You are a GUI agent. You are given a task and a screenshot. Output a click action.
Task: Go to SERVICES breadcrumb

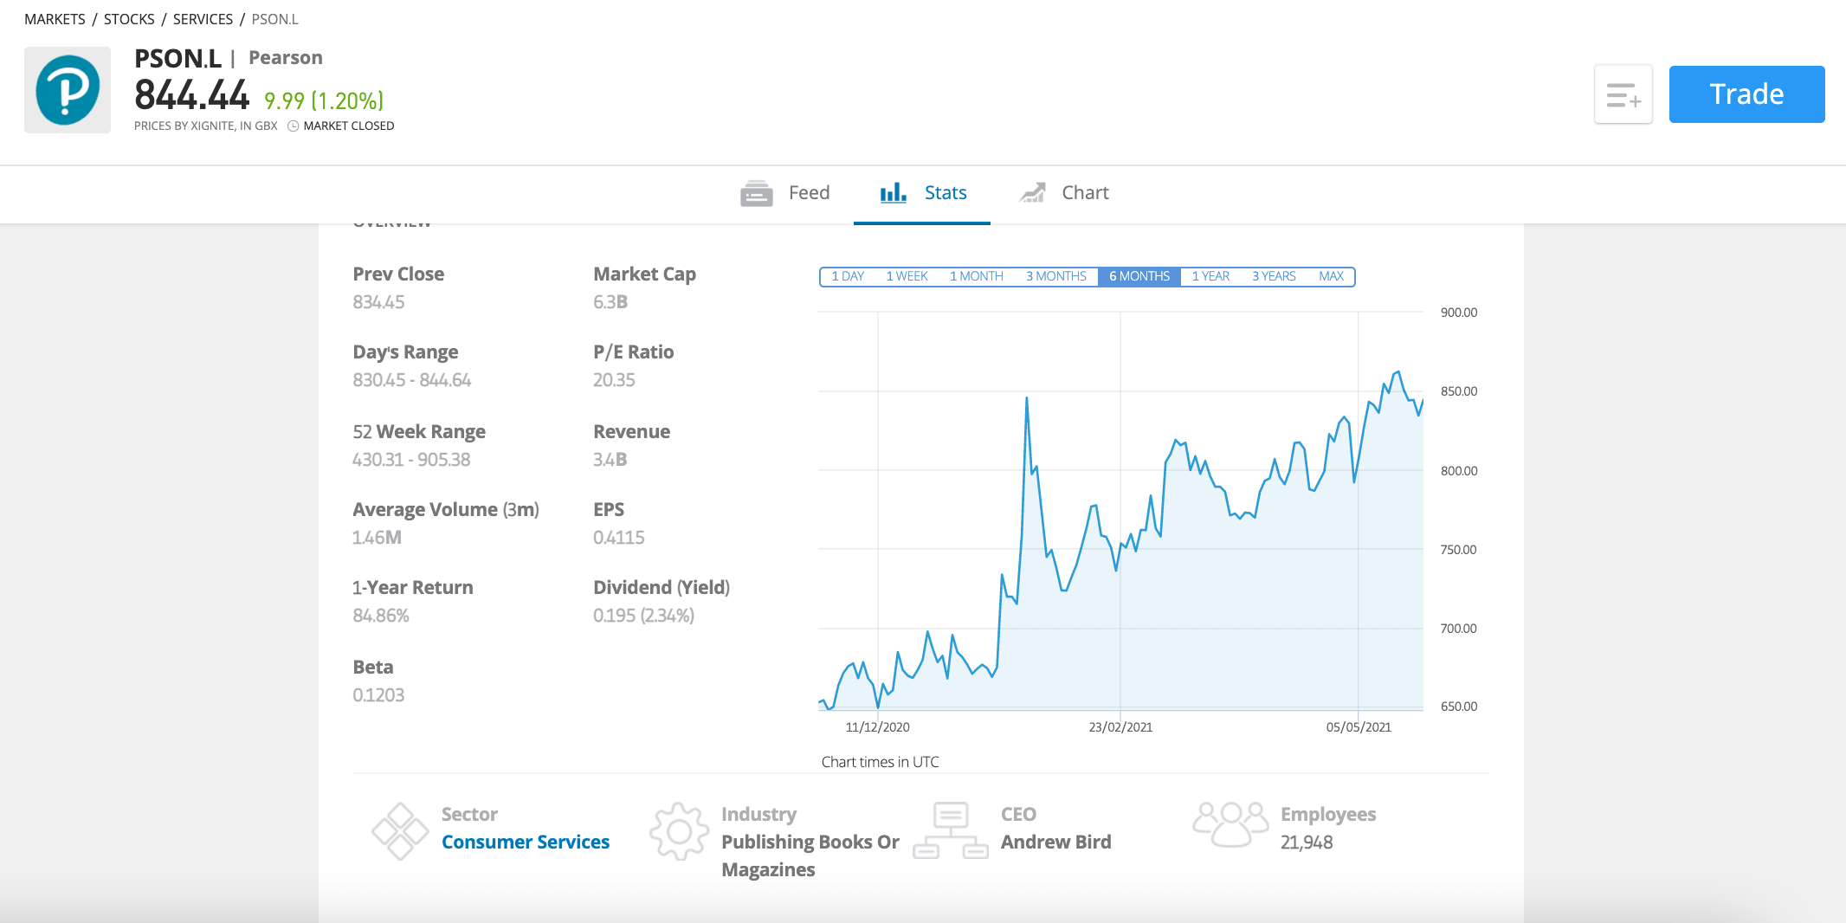[203, 19]
